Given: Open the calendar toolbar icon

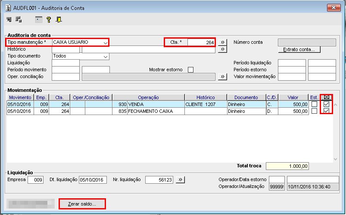Looking at the screenshot, I should point(39,20).
